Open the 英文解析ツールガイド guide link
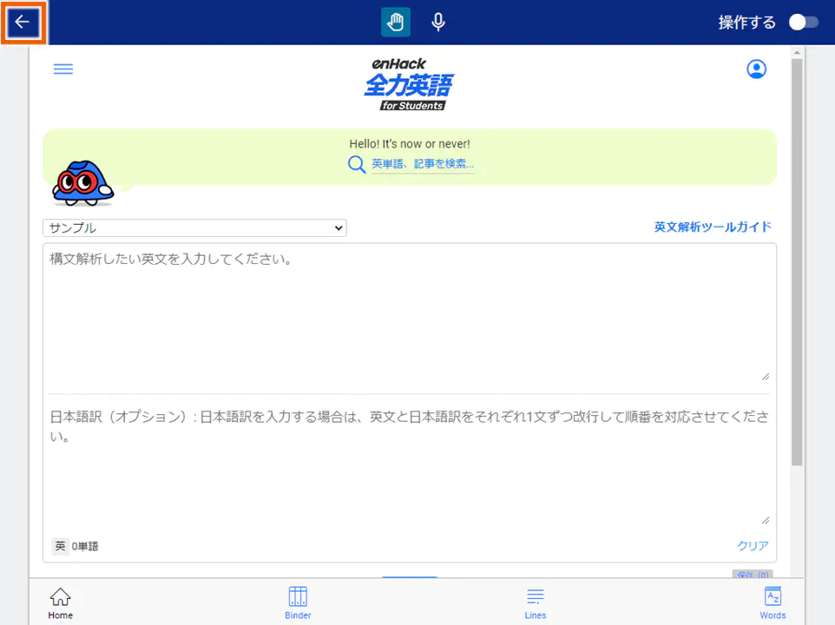This screenshot has width=835, height=625. pos(711,227)
